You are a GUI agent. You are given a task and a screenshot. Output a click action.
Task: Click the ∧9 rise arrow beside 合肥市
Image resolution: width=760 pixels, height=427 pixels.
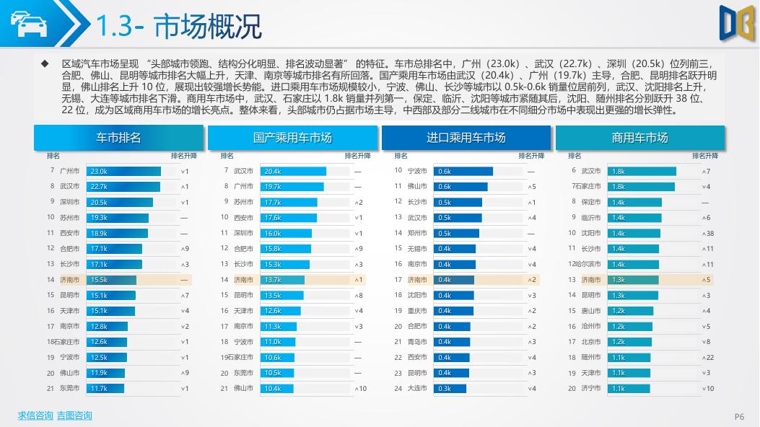pos(184,248)
